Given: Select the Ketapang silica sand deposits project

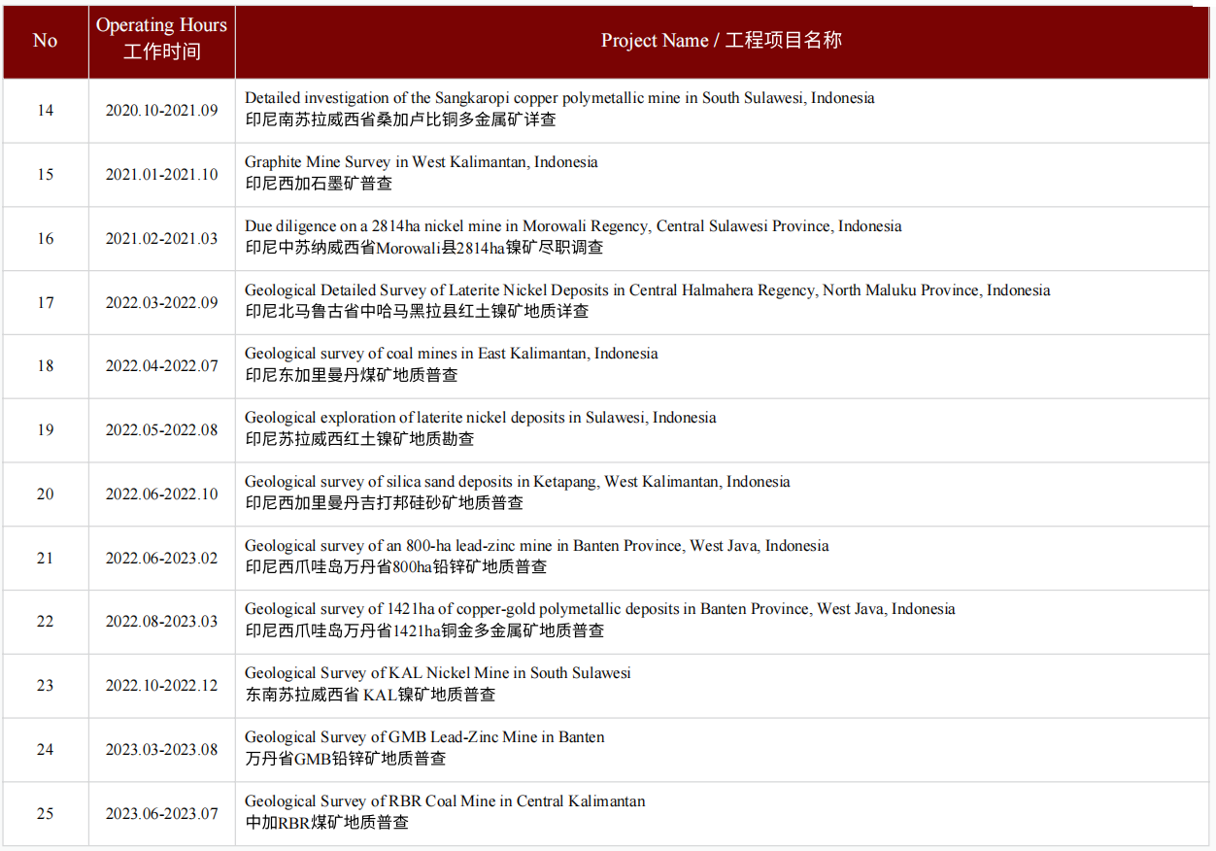Looking at the screenshot, I should [517, 482].
